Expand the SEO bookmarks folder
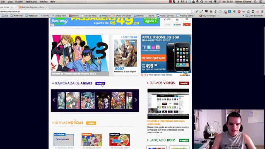This screenshot has height=149, width=265. (x=5, y=16)
